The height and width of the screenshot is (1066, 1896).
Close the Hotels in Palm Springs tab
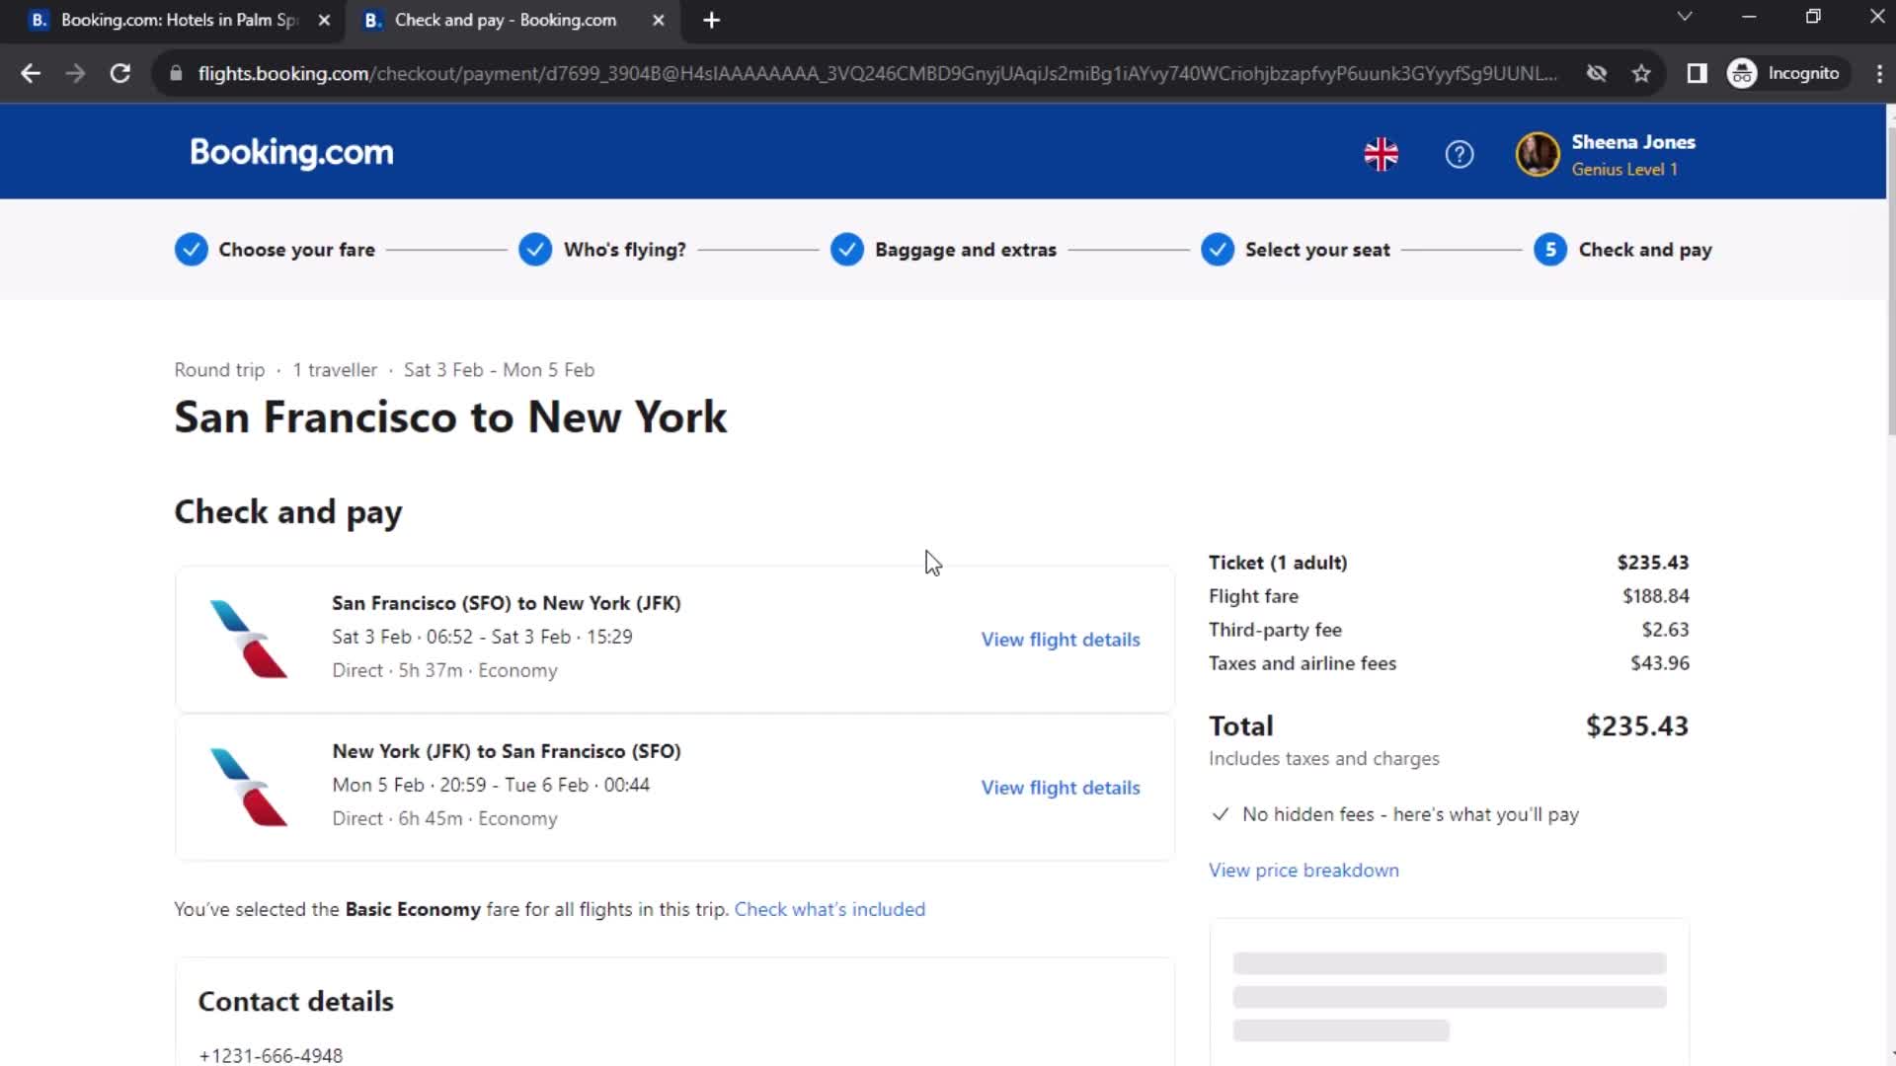coord(324,20)
